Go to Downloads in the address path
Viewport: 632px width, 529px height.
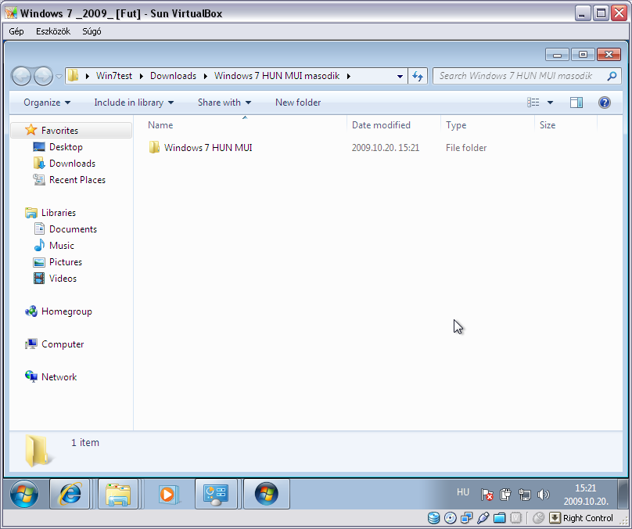173,76
